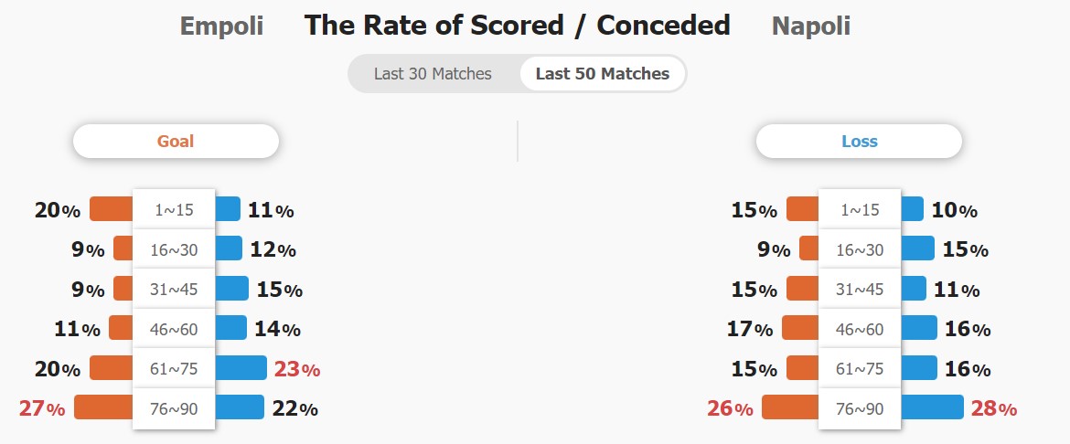Switch to Last 30 Matches tab
1070x444 pixels.
[x=433, y=74]
